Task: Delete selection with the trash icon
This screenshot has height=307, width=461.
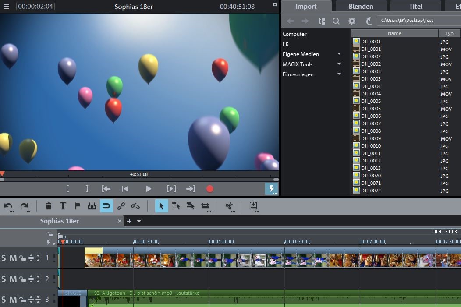Action: click(49, 206)
